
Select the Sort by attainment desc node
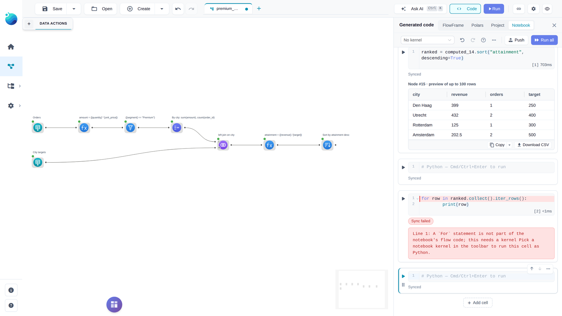pyautogui.click(x=328, y=145)
